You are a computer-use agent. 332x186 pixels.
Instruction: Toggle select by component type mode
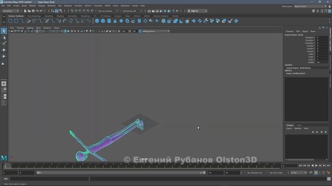(61, 11)
